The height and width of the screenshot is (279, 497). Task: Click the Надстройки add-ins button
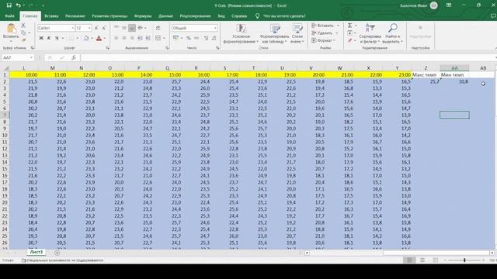point(420,33)
